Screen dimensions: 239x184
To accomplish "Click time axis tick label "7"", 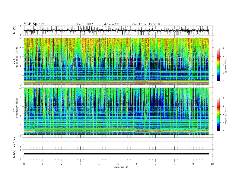I will click(x=155, y=164).
